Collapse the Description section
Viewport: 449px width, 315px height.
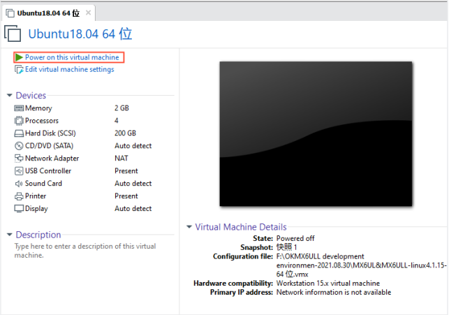point(9,235)
